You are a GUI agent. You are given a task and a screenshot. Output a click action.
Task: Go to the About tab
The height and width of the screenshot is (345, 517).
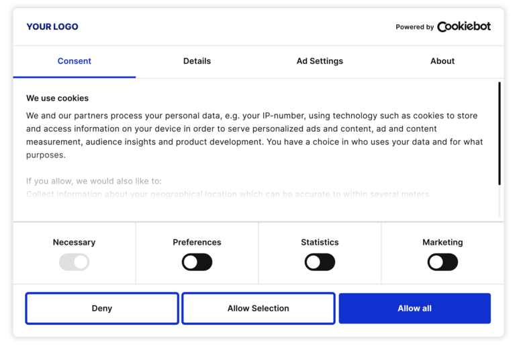pos(442,61)
